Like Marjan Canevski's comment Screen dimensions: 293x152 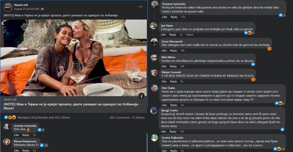point(164,82)
